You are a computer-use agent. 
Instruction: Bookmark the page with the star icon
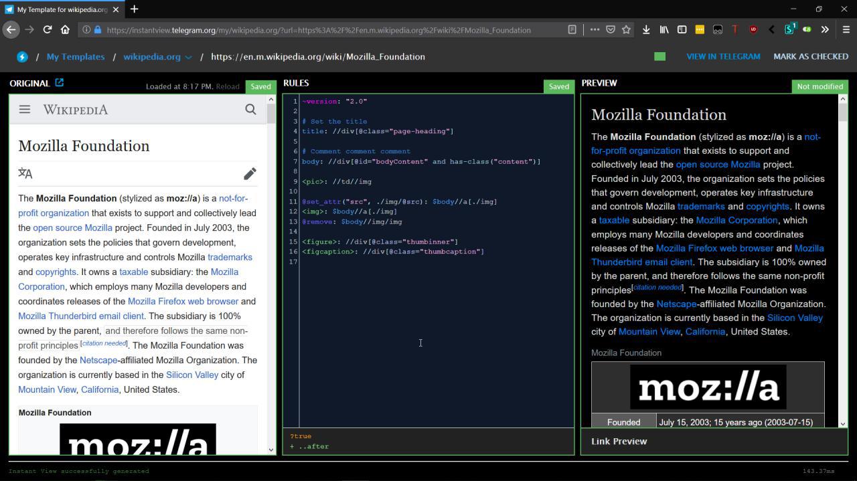coord(626,29)
